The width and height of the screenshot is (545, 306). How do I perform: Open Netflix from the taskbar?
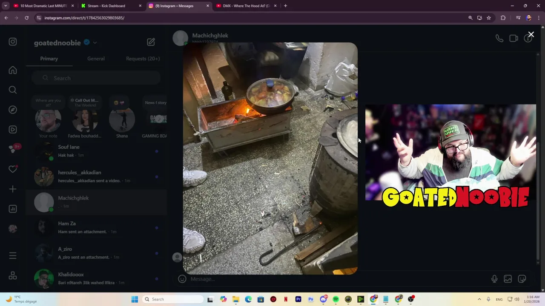pos(286,299)
